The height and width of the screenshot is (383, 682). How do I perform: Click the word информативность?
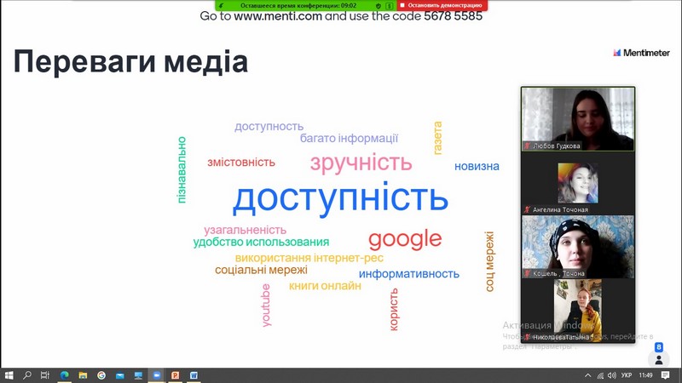point(409,273)
